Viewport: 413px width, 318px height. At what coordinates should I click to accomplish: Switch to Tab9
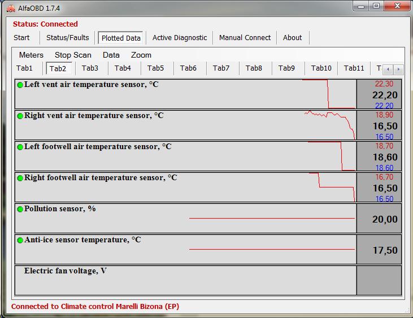(286, 68)
